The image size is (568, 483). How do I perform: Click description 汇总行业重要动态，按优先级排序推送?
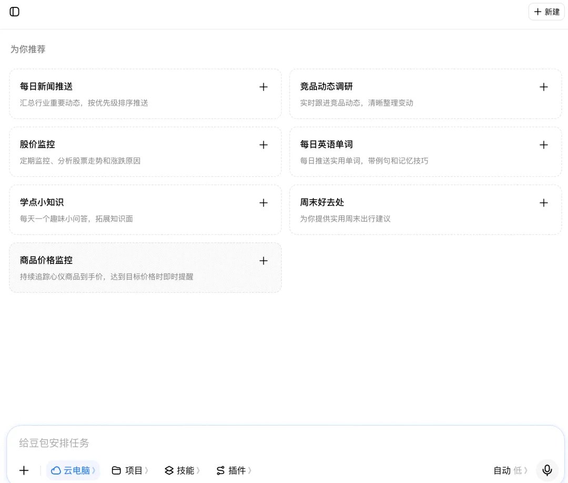[84, 103]
